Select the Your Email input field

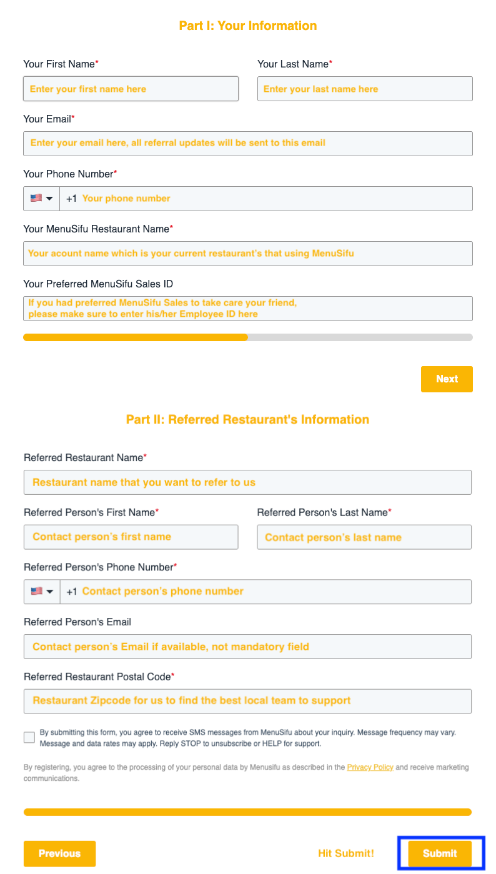point(248,144)
